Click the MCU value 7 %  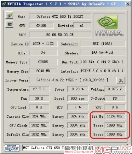78,107
